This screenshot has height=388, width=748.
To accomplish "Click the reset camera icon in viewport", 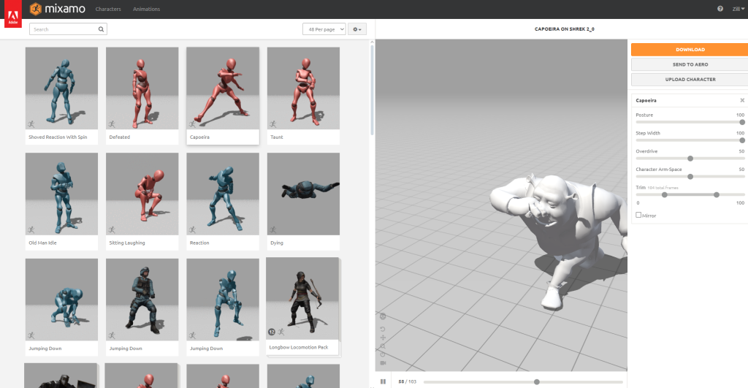I will [383, 354].
